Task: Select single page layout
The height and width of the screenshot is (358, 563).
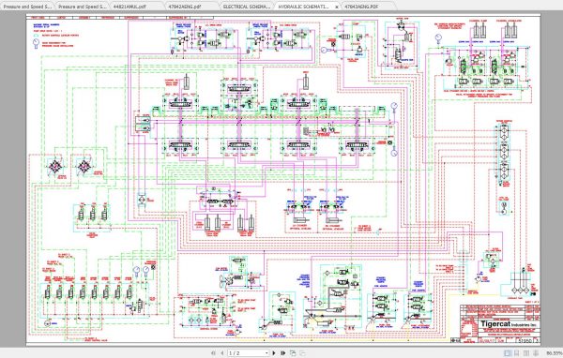Action: pos(508,353)
